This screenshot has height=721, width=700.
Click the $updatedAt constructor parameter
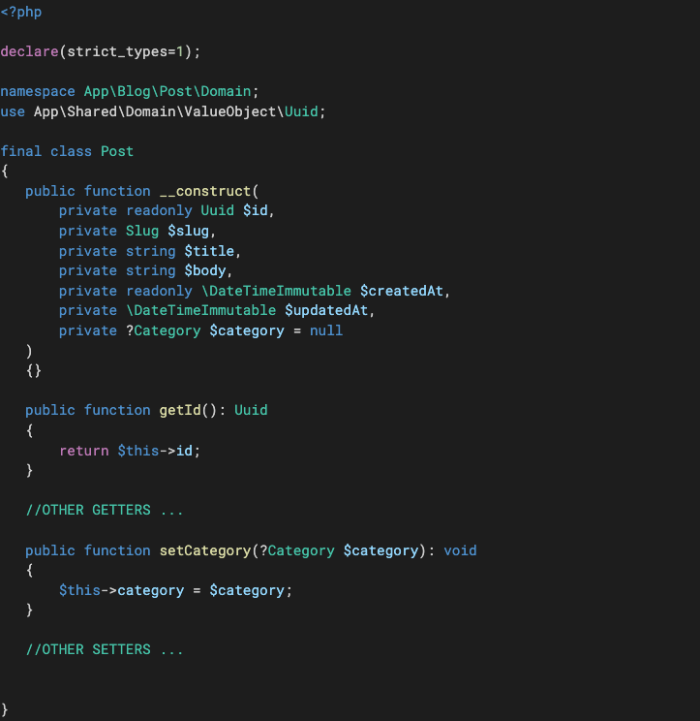coord(329,310)
